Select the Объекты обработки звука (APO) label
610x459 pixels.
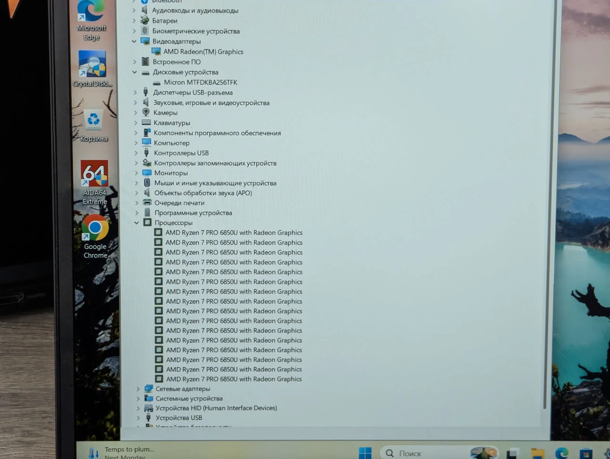pos(203,193)
